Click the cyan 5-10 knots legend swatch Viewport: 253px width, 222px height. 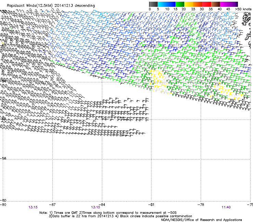click(x=162, y=4)
